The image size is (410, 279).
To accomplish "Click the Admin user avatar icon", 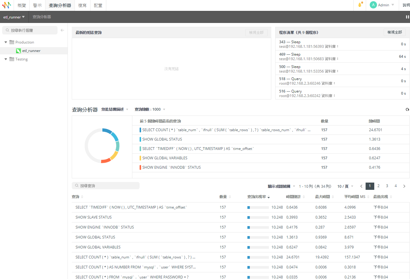I will click(373, 5).
